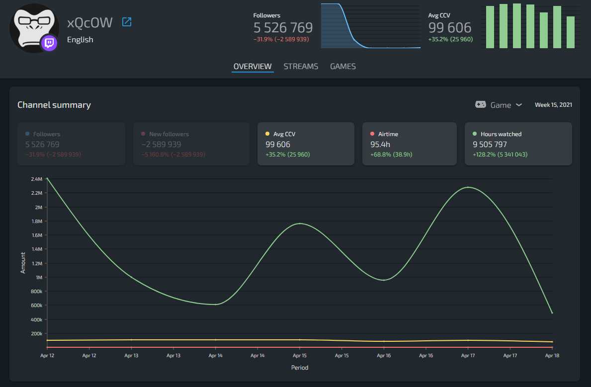Enable the Followers series card
The height and width of the screenshot is (387, 591).
click(x=71, y=144)
